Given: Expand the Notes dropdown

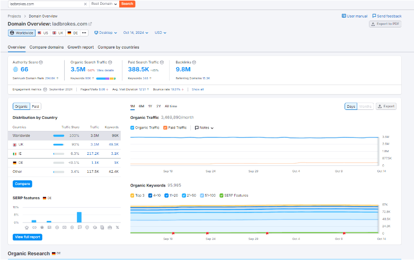Looking at the screenshot, I should point(204,128).
